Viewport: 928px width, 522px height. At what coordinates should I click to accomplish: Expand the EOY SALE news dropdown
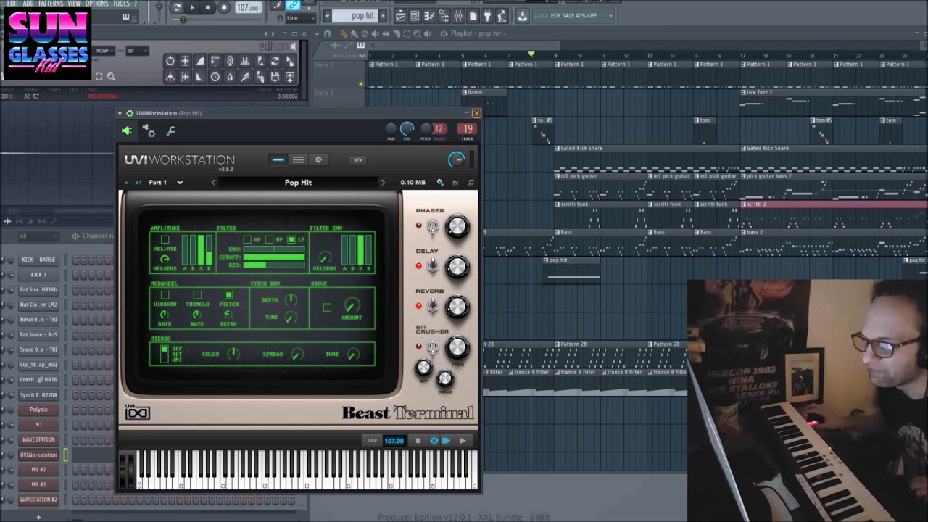pyautogui.click(x=611, y=15)
